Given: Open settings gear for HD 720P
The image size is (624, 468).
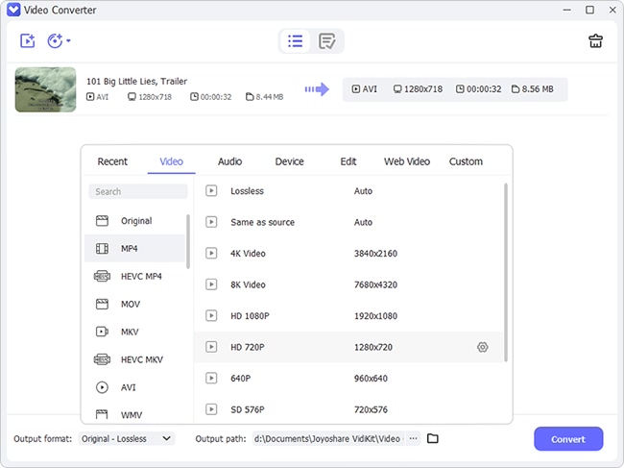Looking at the screenshot, I should coord(482,347).
